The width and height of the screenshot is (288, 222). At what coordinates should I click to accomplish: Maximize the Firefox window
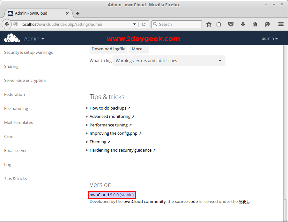pos(274,4)
